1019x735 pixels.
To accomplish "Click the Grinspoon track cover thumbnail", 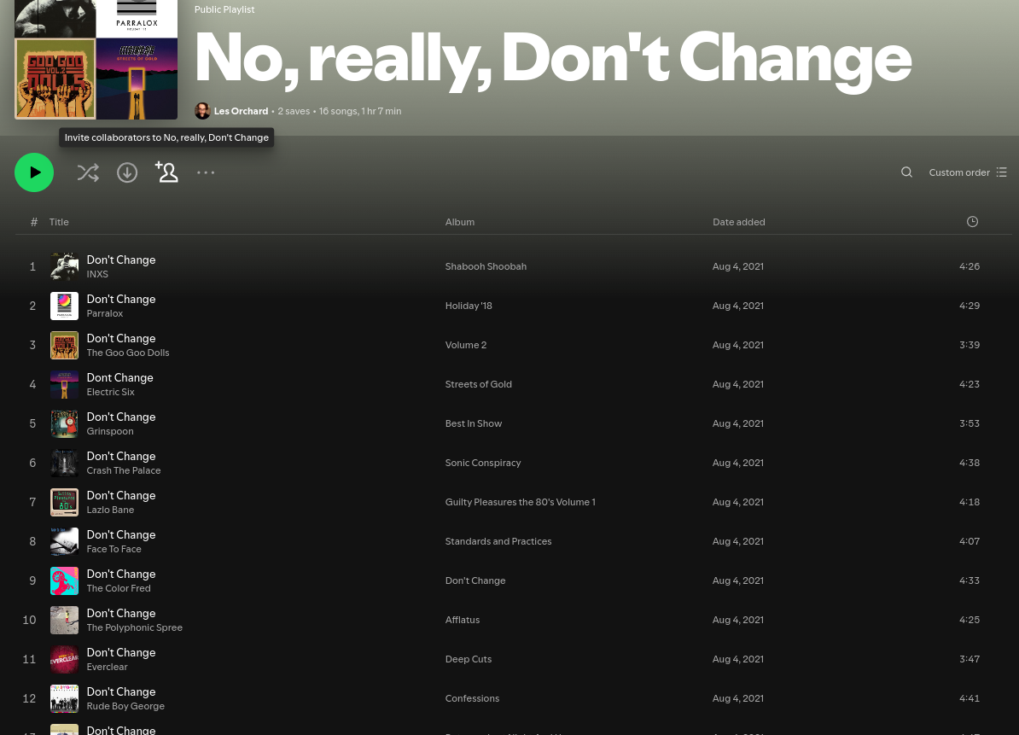I will (64, 423).
